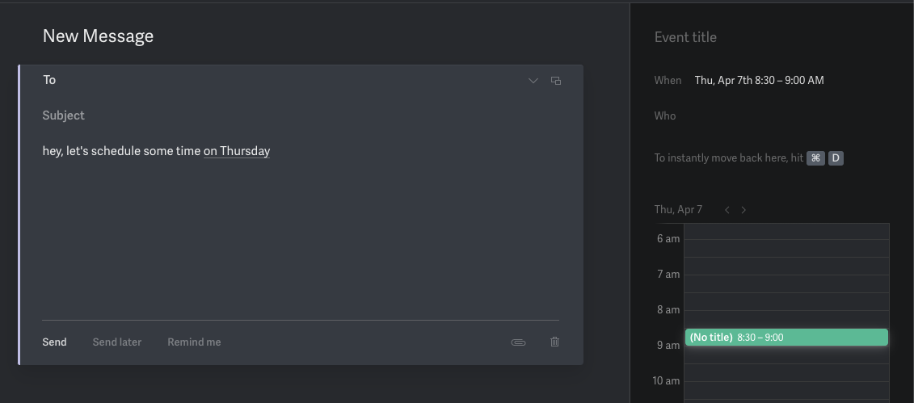This screenshot has width=914, height=403.
Task: Select the green (No title) 8:30 event
Action: click(786, 337)
